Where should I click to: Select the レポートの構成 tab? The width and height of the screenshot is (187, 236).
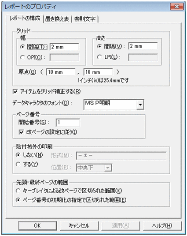pyautogui.click(x=25, y=19)
